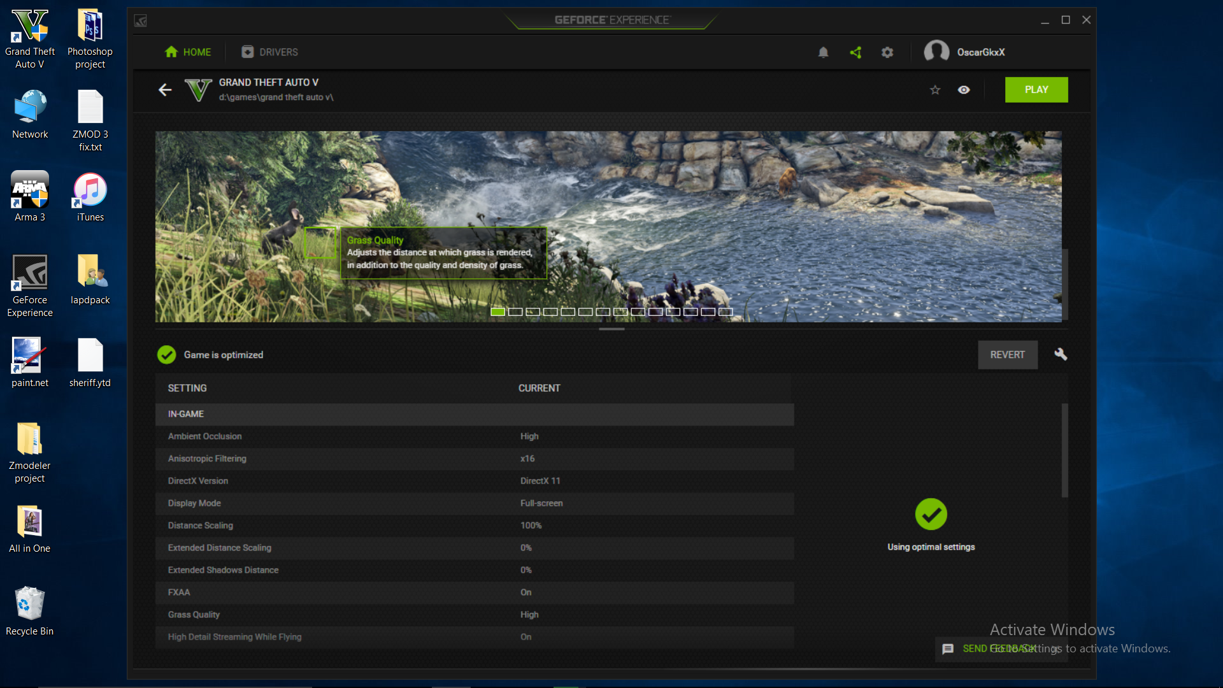Viewport: 1223px width, 688px height.
Task: Click the green share icon
Action: (x=855, y=52)
